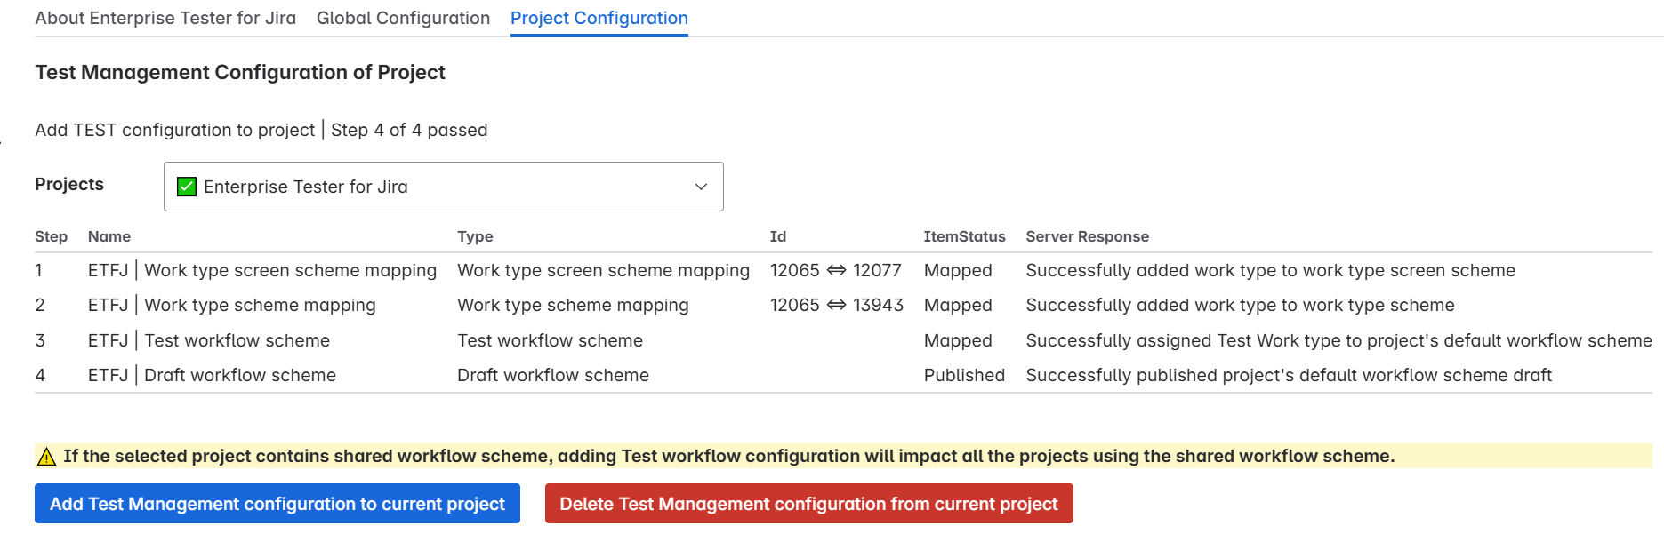This screenshot has width=1664, height=542.
Task: Click the Server Response column header
Action: (x=1087, y=236)
